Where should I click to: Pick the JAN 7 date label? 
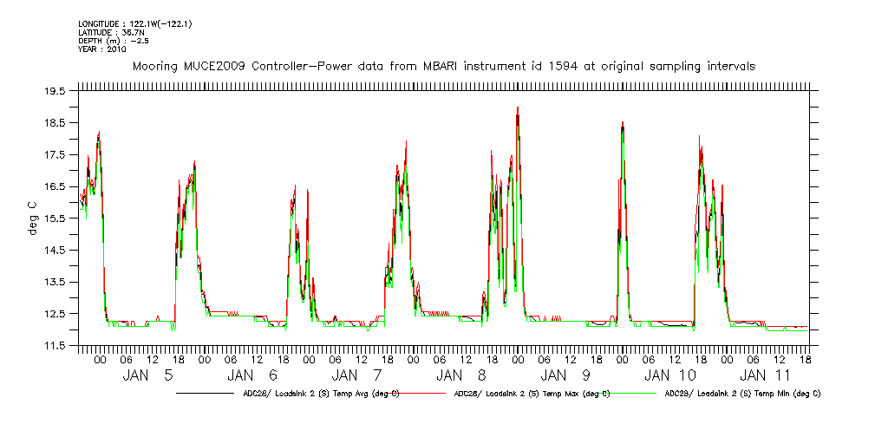pyautogui.click(x=357, y=375)
